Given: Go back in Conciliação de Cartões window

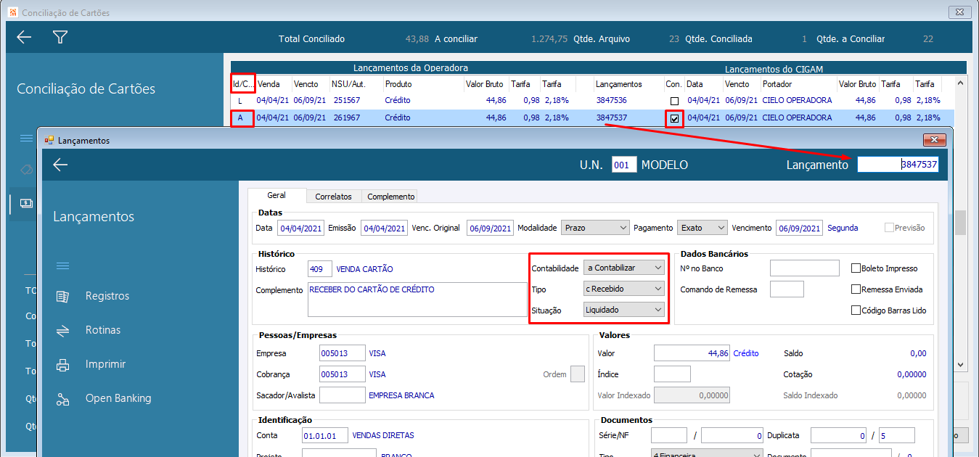Looking at the screenshot, I should point(24,38).
